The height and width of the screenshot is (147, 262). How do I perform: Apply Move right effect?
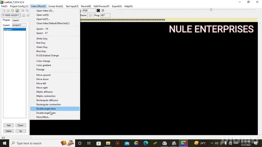click(x=55, y=87)
